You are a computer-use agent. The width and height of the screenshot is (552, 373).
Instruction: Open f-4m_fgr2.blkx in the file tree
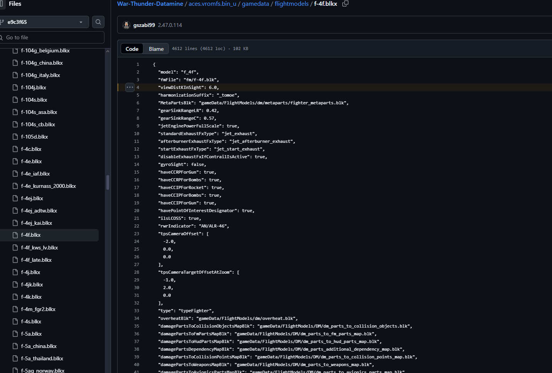[x=38, y=309]
